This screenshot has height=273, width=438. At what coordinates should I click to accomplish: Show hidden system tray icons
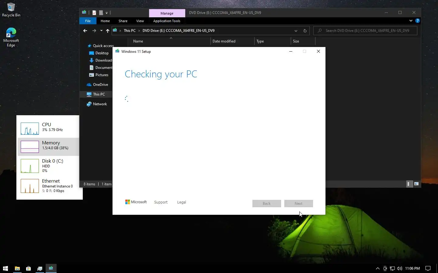(x=377, y=268)
